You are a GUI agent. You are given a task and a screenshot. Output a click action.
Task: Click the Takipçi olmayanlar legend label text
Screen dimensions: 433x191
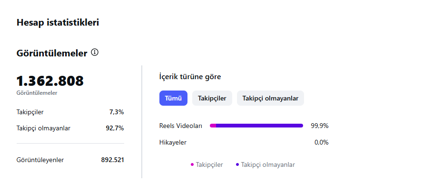(268, 164)
